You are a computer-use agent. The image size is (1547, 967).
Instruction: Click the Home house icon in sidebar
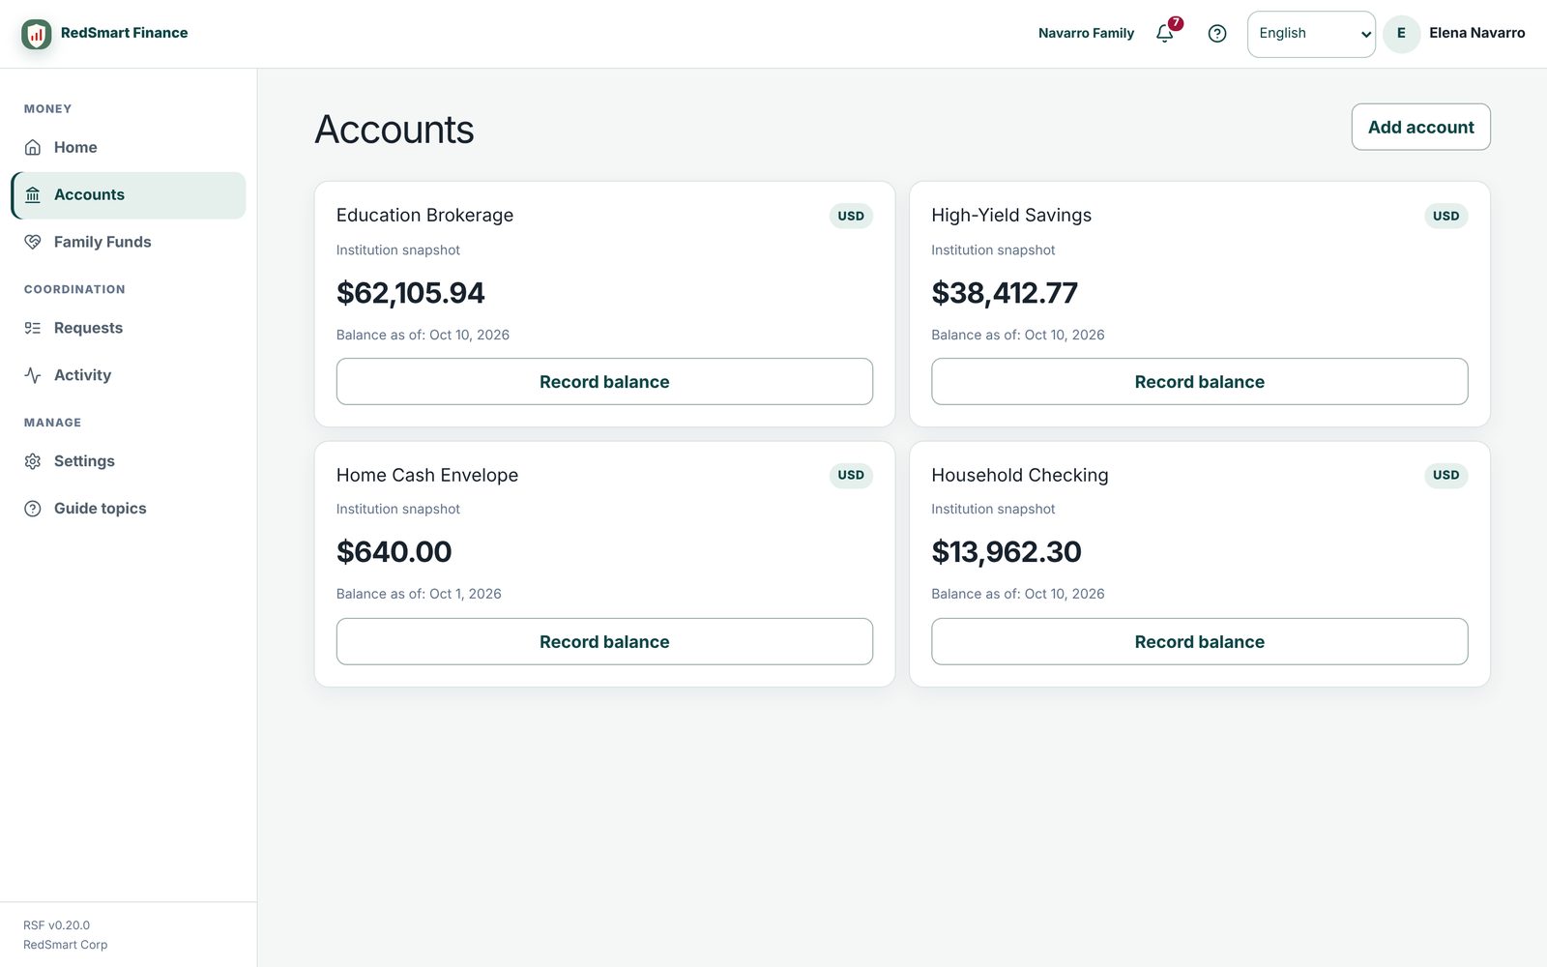click(x=33, y=147)
